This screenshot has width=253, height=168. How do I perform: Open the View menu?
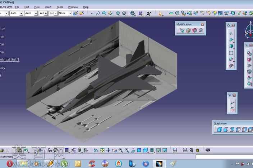[37, 7]
